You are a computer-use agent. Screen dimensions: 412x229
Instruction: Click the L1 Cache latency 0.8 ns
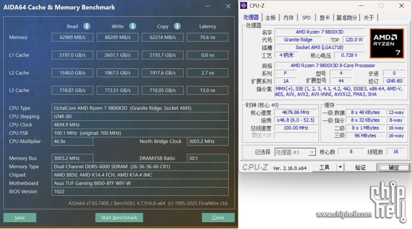coord(208,55)
